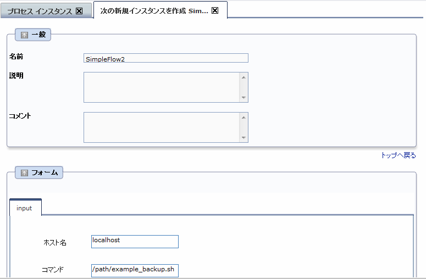The image size is (426, 279).
Task: Collapse the フォーム section icon
Action: pos(24,173)
